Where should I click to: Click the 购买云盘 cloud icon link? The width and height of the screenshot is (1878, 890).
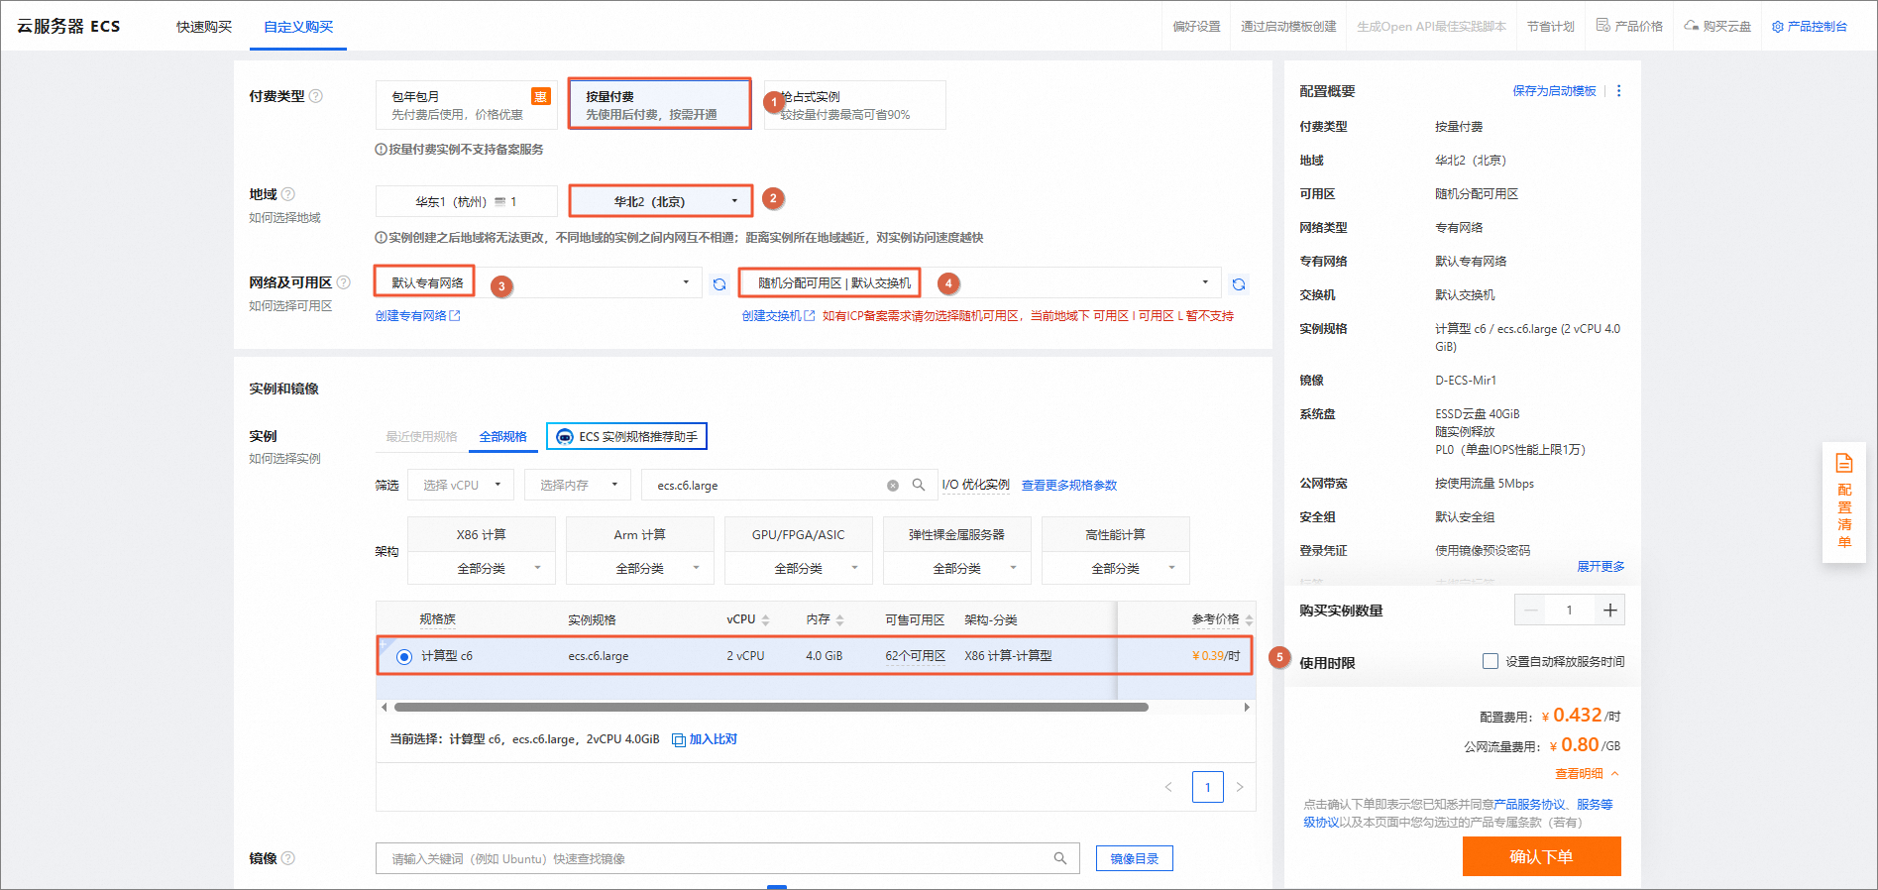point(1717,27)
